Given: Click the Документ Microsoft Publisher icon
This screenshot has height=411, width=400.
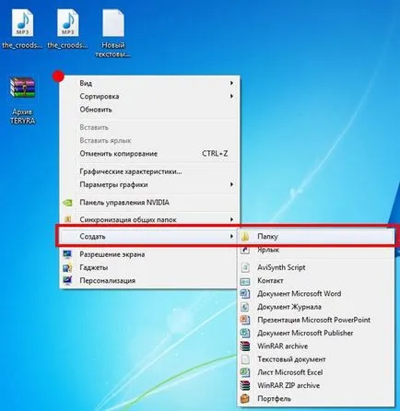Looking at the screenshot, I should 245,333.
